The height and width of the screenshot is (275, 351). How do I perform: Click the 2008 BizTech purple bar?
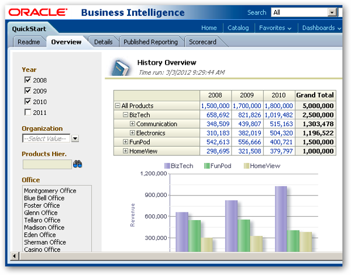[x=182, y=232]
